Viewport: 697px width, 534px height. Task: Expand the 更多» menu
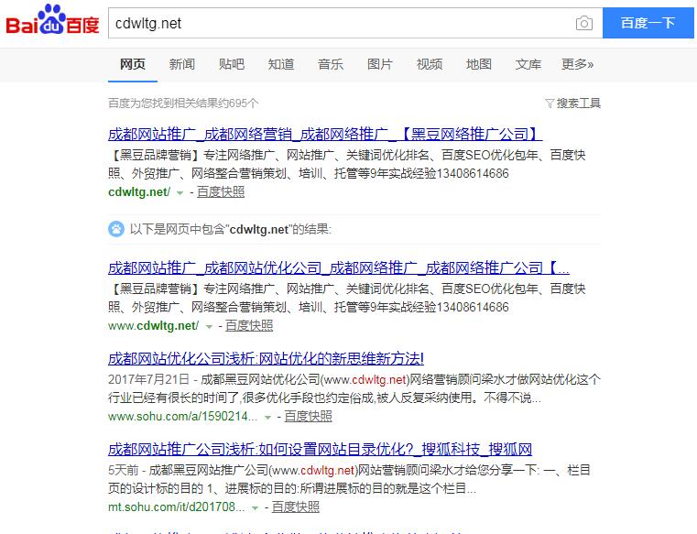(577, 64)
